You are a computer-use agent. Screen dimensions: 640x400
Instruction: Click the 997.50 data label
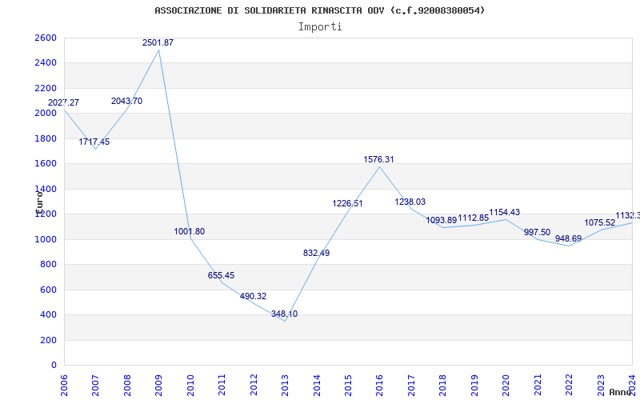pos(537,232)
